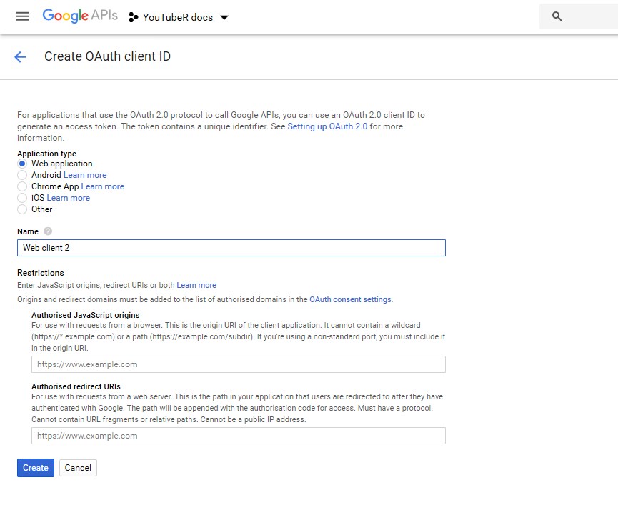The image size is (618, 525).
Task: Click the Cancel button
Action: pos(78,468)
